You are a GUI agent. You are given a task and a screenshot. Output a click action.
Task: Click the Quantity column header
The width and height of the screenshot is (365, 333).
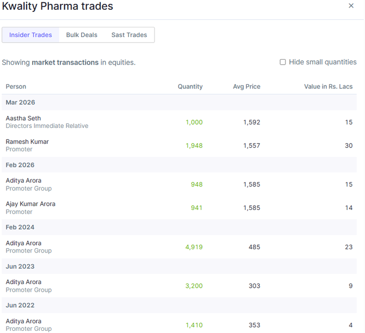(x=190, y=86)
